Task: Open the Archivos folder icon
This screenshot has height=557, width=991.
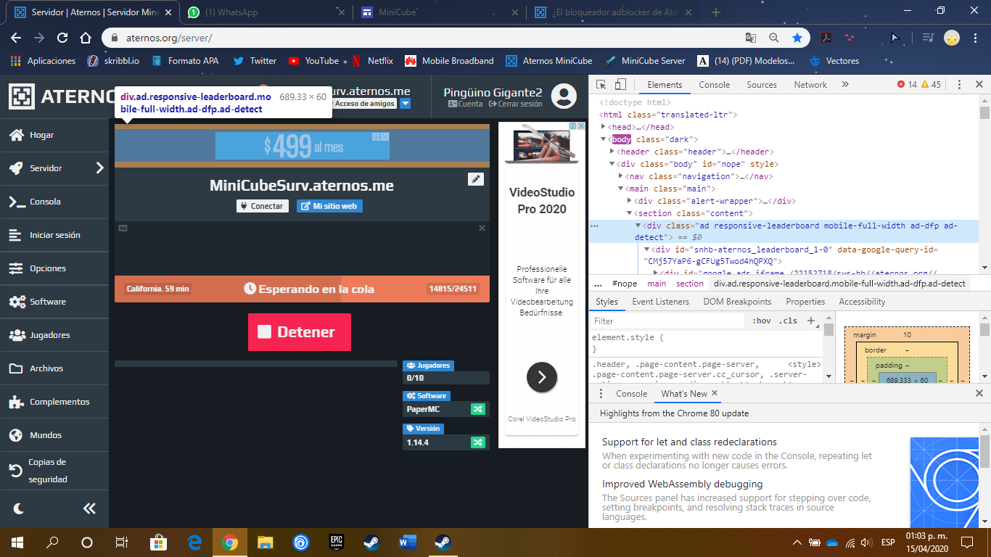Action: tap(16, 368)
